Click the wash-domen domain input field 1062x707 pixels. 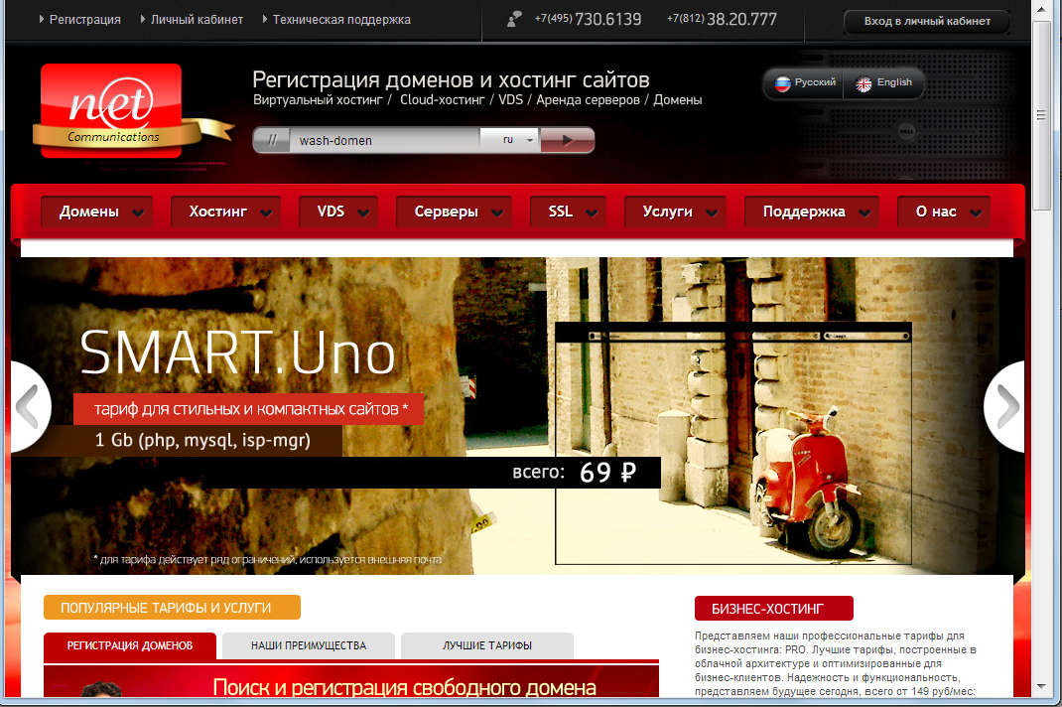[x=382, y=140]
